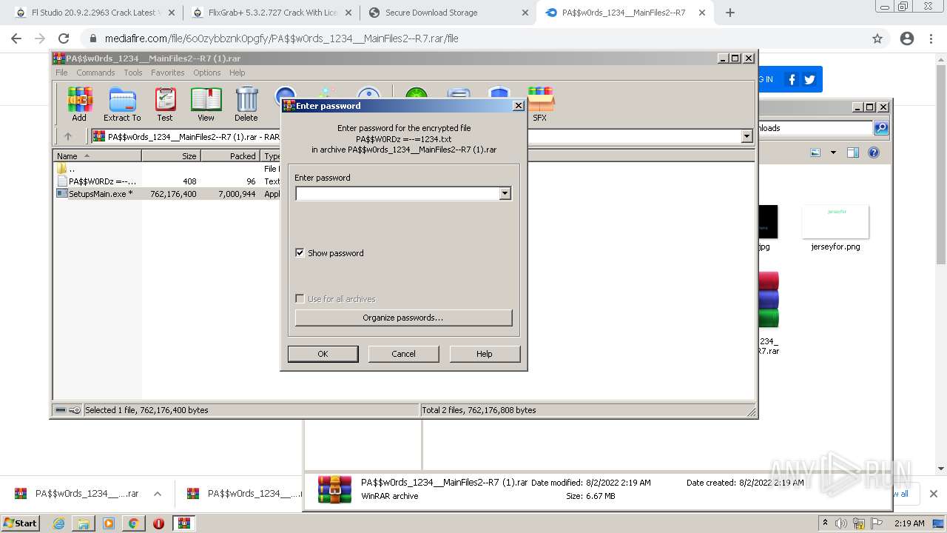
Task: Sort the file list by Size column
Action: (x=171, y=156)
